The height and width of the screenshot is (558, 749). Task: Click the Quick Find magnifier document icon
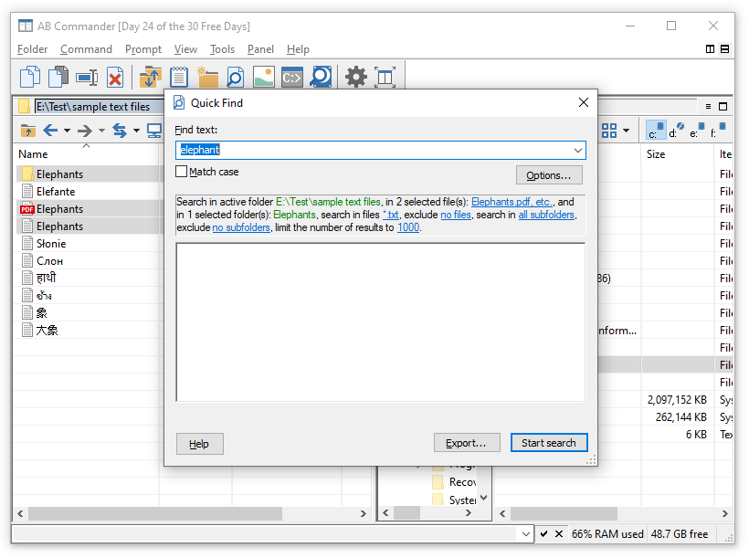pos(235,77)
